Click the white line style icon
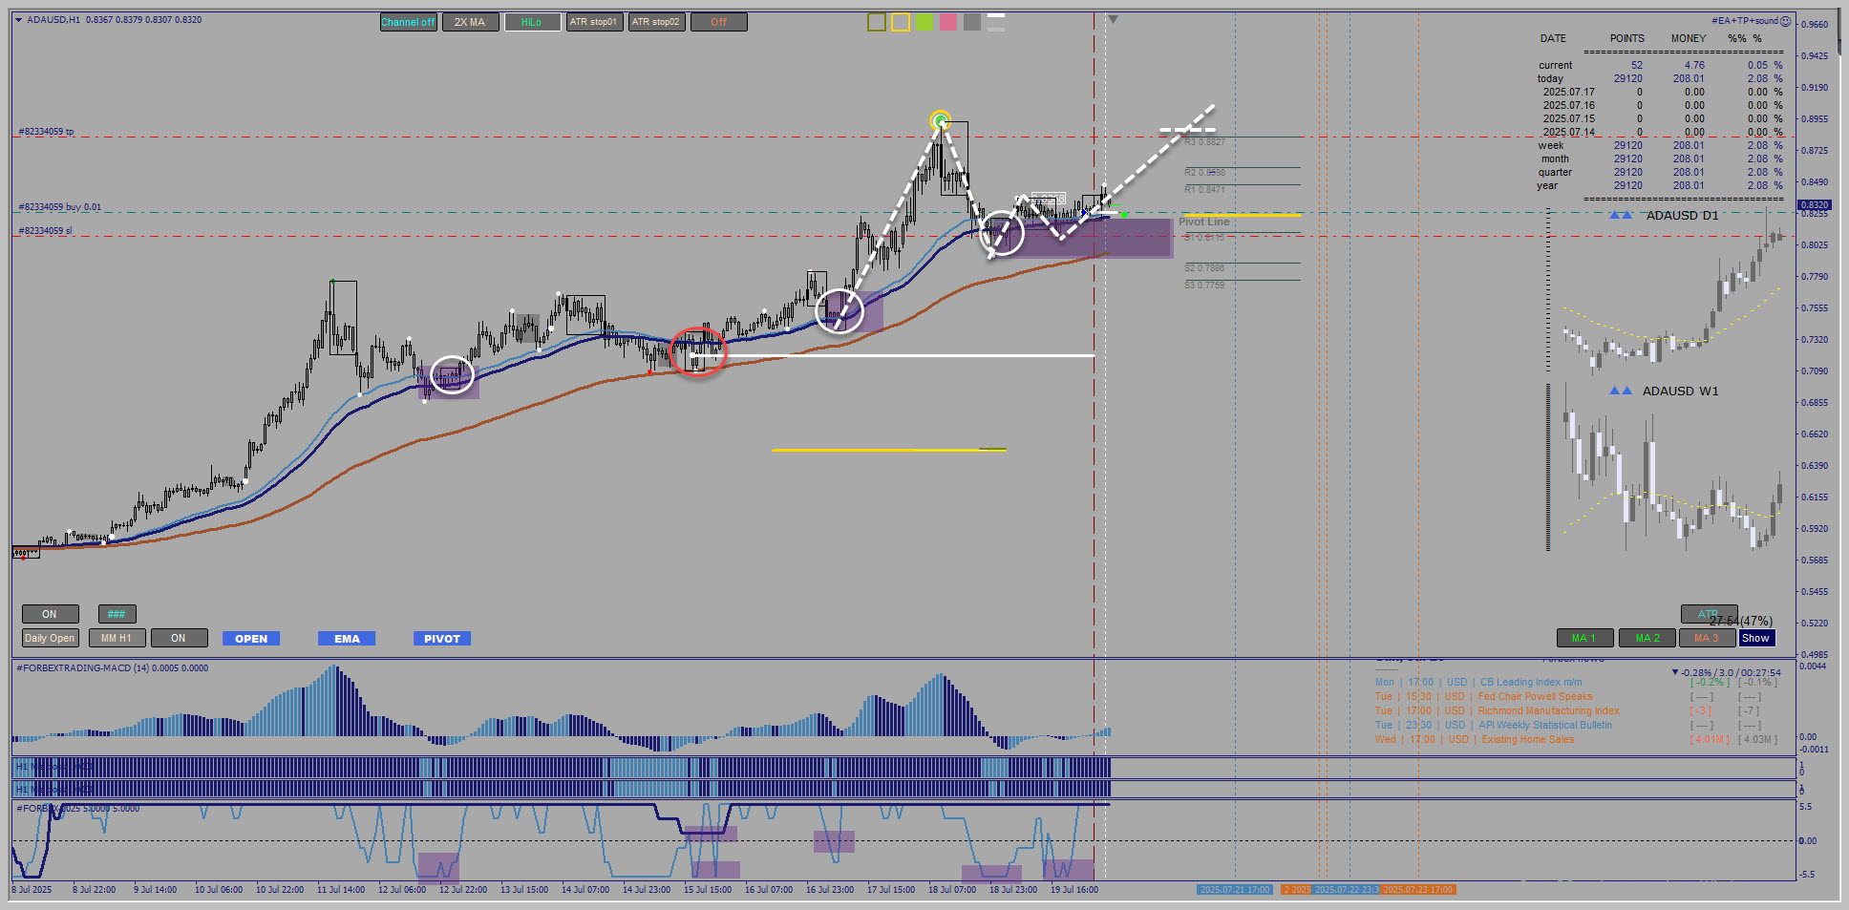 click(996, 22)
